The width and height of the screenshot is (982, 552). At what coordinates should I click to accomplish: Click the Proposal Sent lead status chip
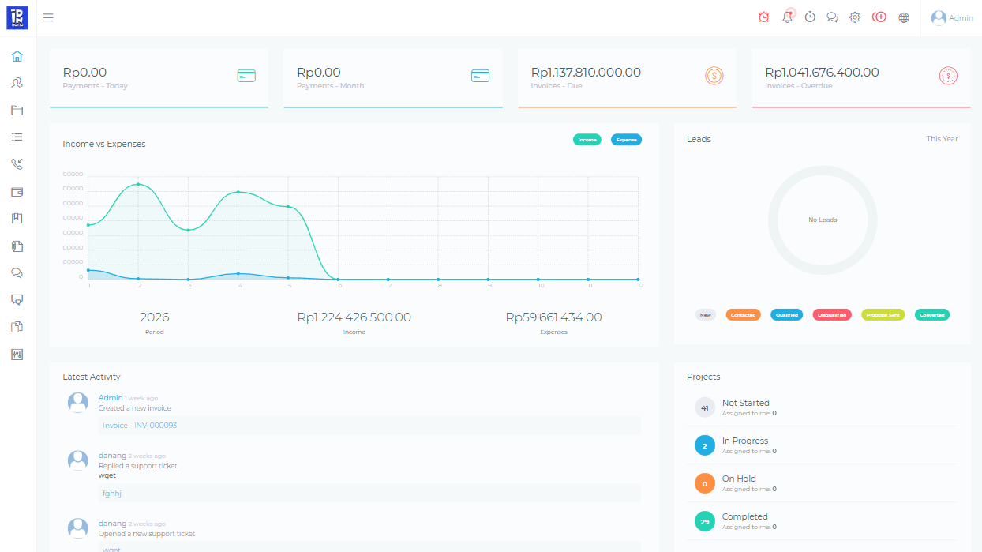point(883,315)
